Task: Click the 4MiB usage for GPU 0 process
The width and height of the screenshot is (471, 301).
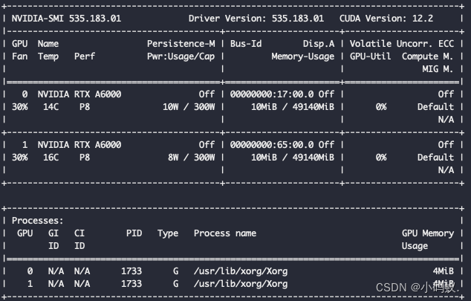Action: pyautogui.click(x=443, y=271)
